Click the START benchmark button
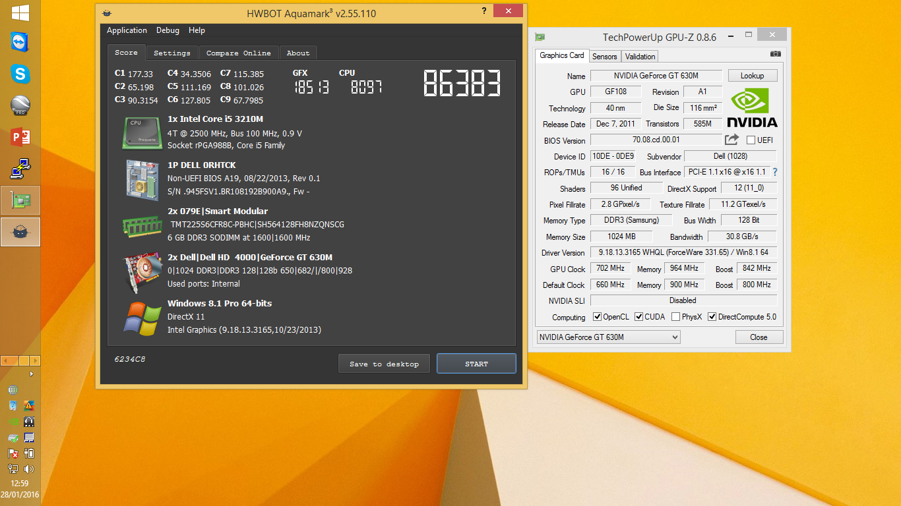This screenshot has height=506, width=901. tap(476, 364)
